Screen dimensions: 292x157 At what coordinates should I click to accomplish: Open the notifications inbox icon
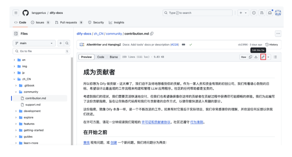coord(270,13)
